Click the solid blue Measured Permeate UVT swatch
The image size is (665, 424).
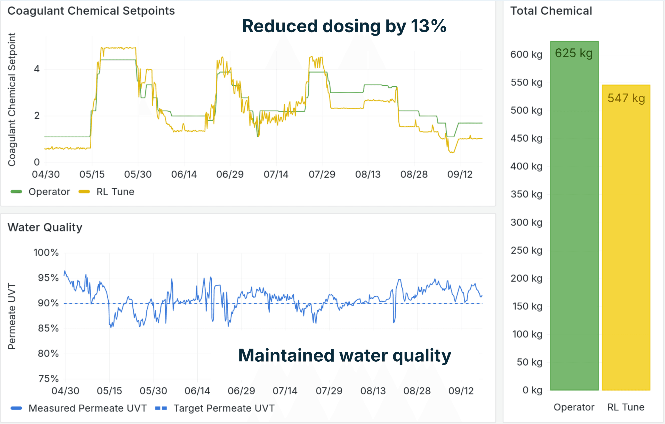click(x=16, y=408)
